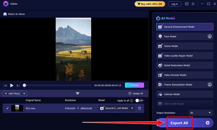This screenshot has width=217, height=130.
Task: Open the feedback icon in title bar
Action: [187, 4]
